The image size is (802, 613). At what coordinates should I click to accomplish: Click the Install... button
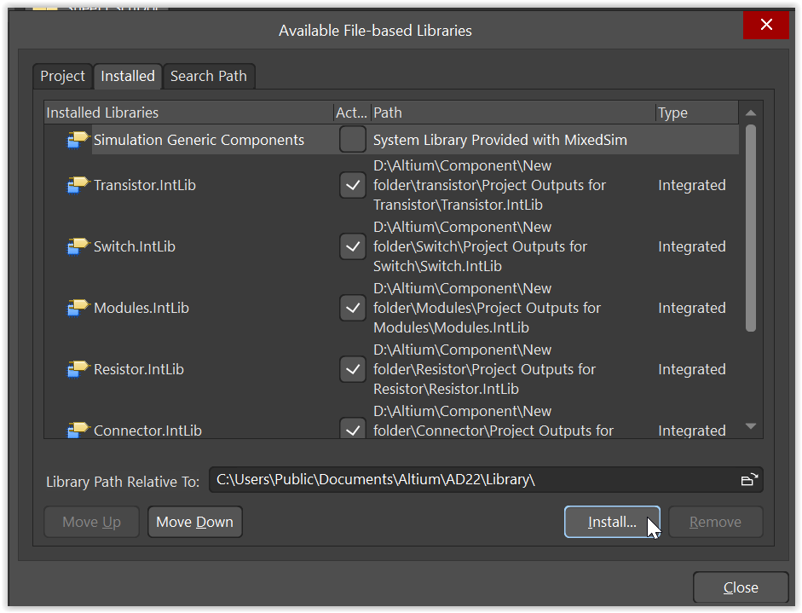point(612,522)
